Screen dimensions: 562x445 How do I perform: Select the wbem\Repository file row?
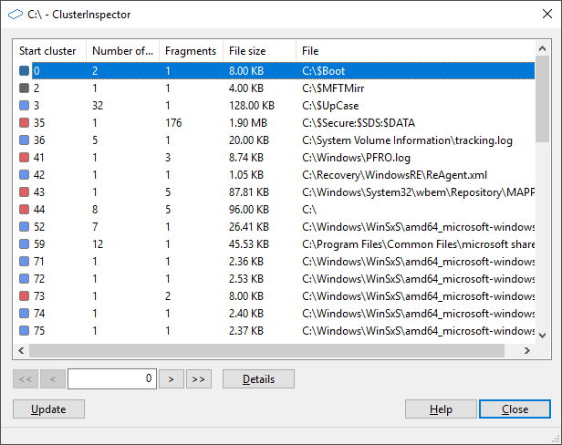(x=275, y=192)
